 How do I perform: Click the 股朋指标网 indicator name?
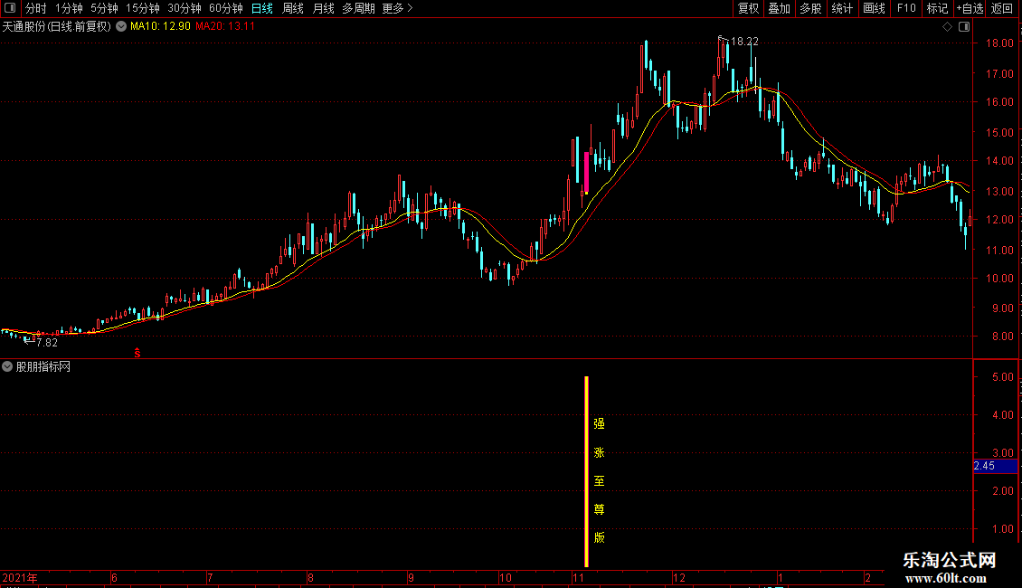pyautogui.click(x=43, y=367)
